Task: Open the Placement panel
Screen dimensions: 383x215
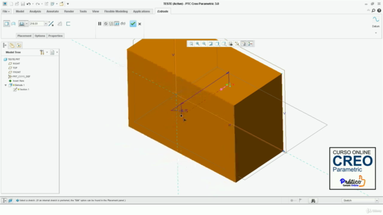Action: [24, 36]
